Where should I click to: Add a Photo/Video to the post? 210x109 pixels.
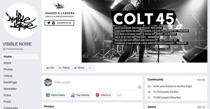click(x=56, y=95)
